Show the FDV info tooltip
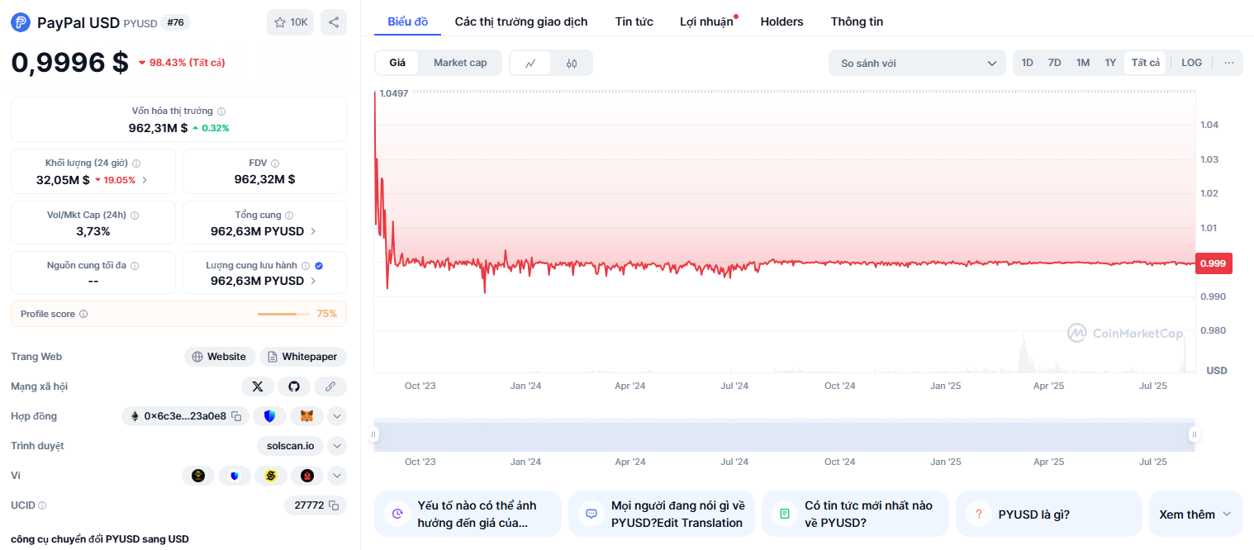1254x550 pixels. click(x=275, y=164)
